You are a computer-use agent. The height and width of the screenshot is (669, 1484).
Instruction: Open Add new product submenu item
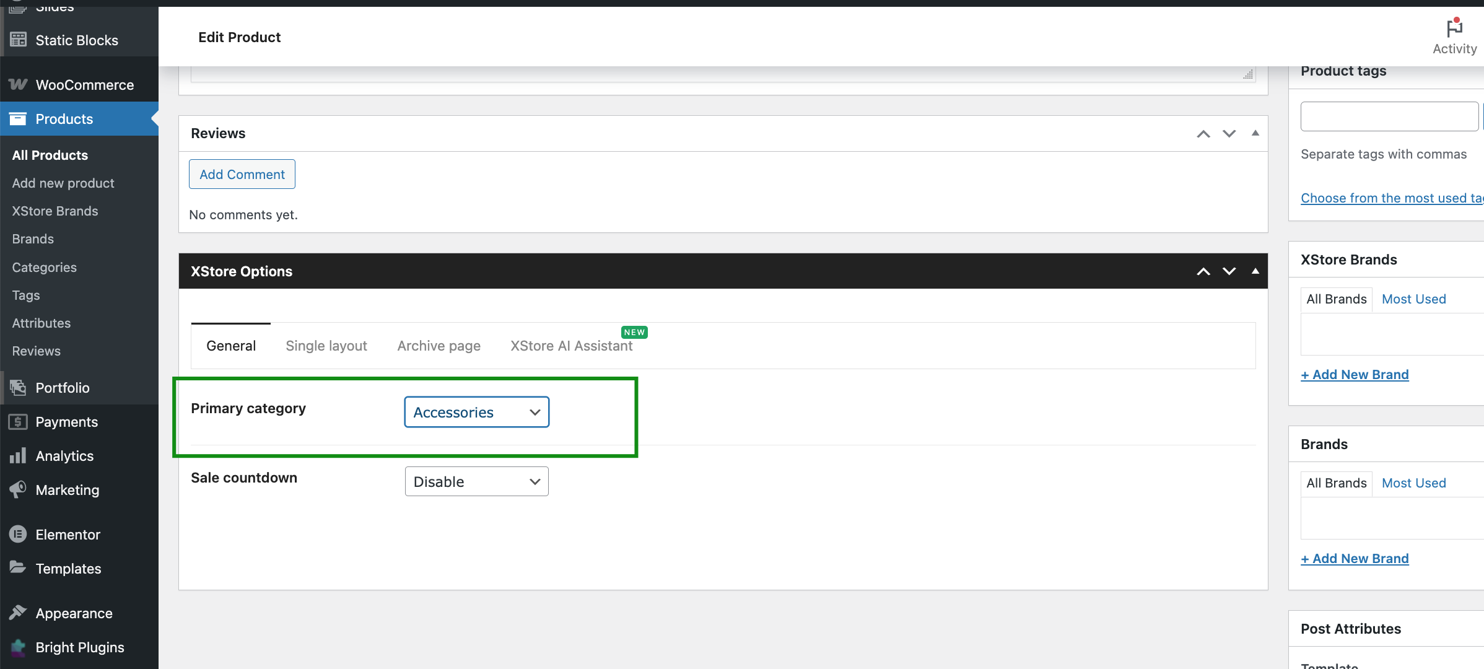click(63, 183)
